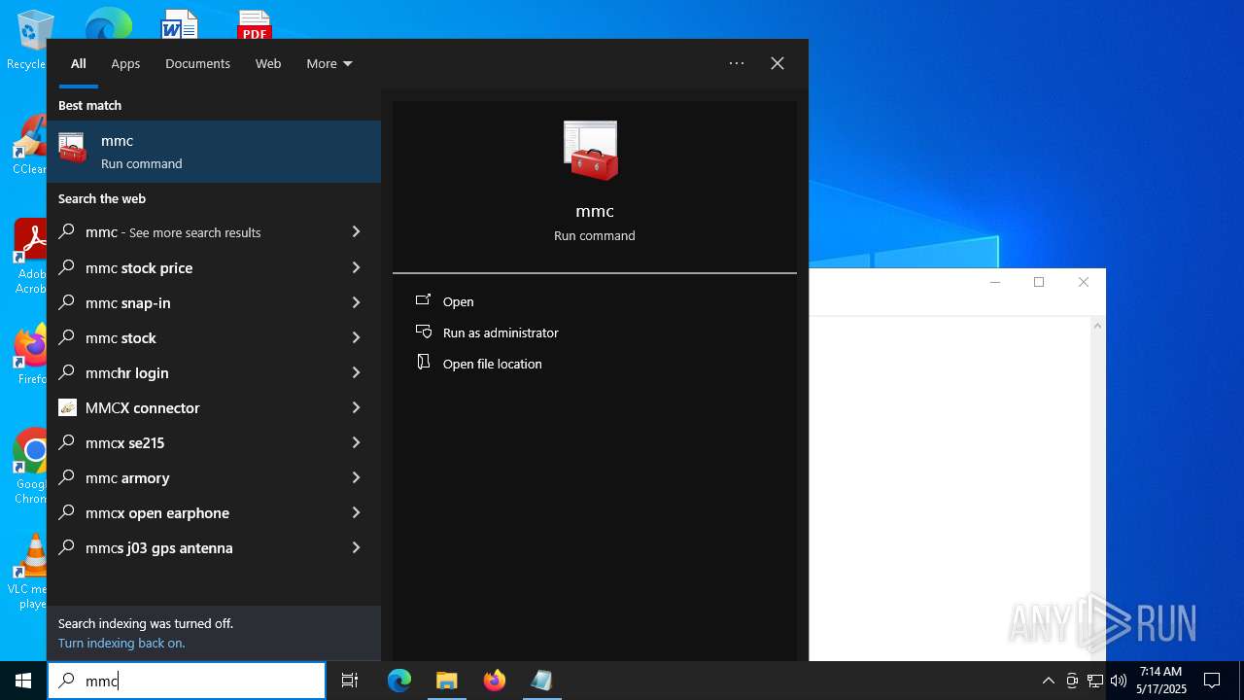
Task: Click Open file location icon
Action: point(423,363)
